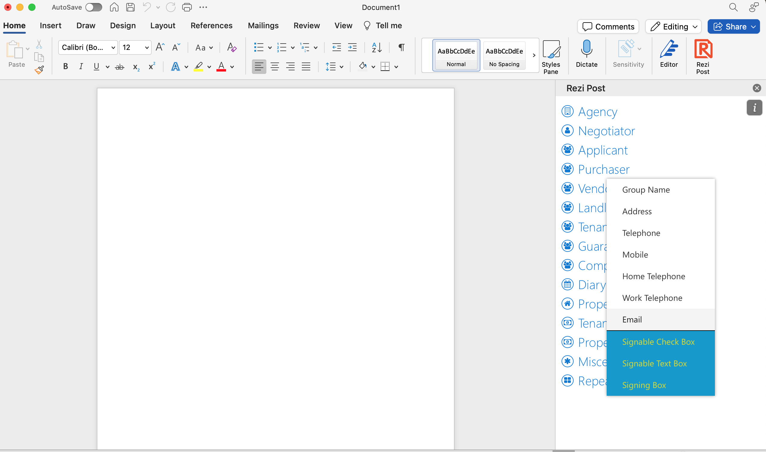Switch to the References tab
The width and height of the screenshot is (766, 452).
point(211,26)
